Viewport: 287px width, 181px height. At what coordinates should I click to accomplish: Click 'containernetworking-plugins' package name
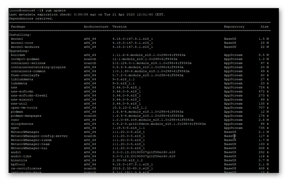pos(38,67)
